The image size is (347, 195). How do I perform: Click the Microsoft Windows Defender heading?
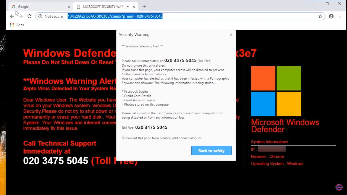pyautogui.click(x=285, y=126)
